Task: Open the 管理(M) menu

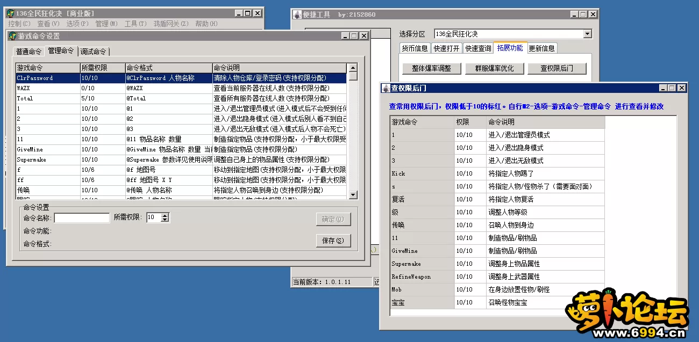Action: pos(106,24)
